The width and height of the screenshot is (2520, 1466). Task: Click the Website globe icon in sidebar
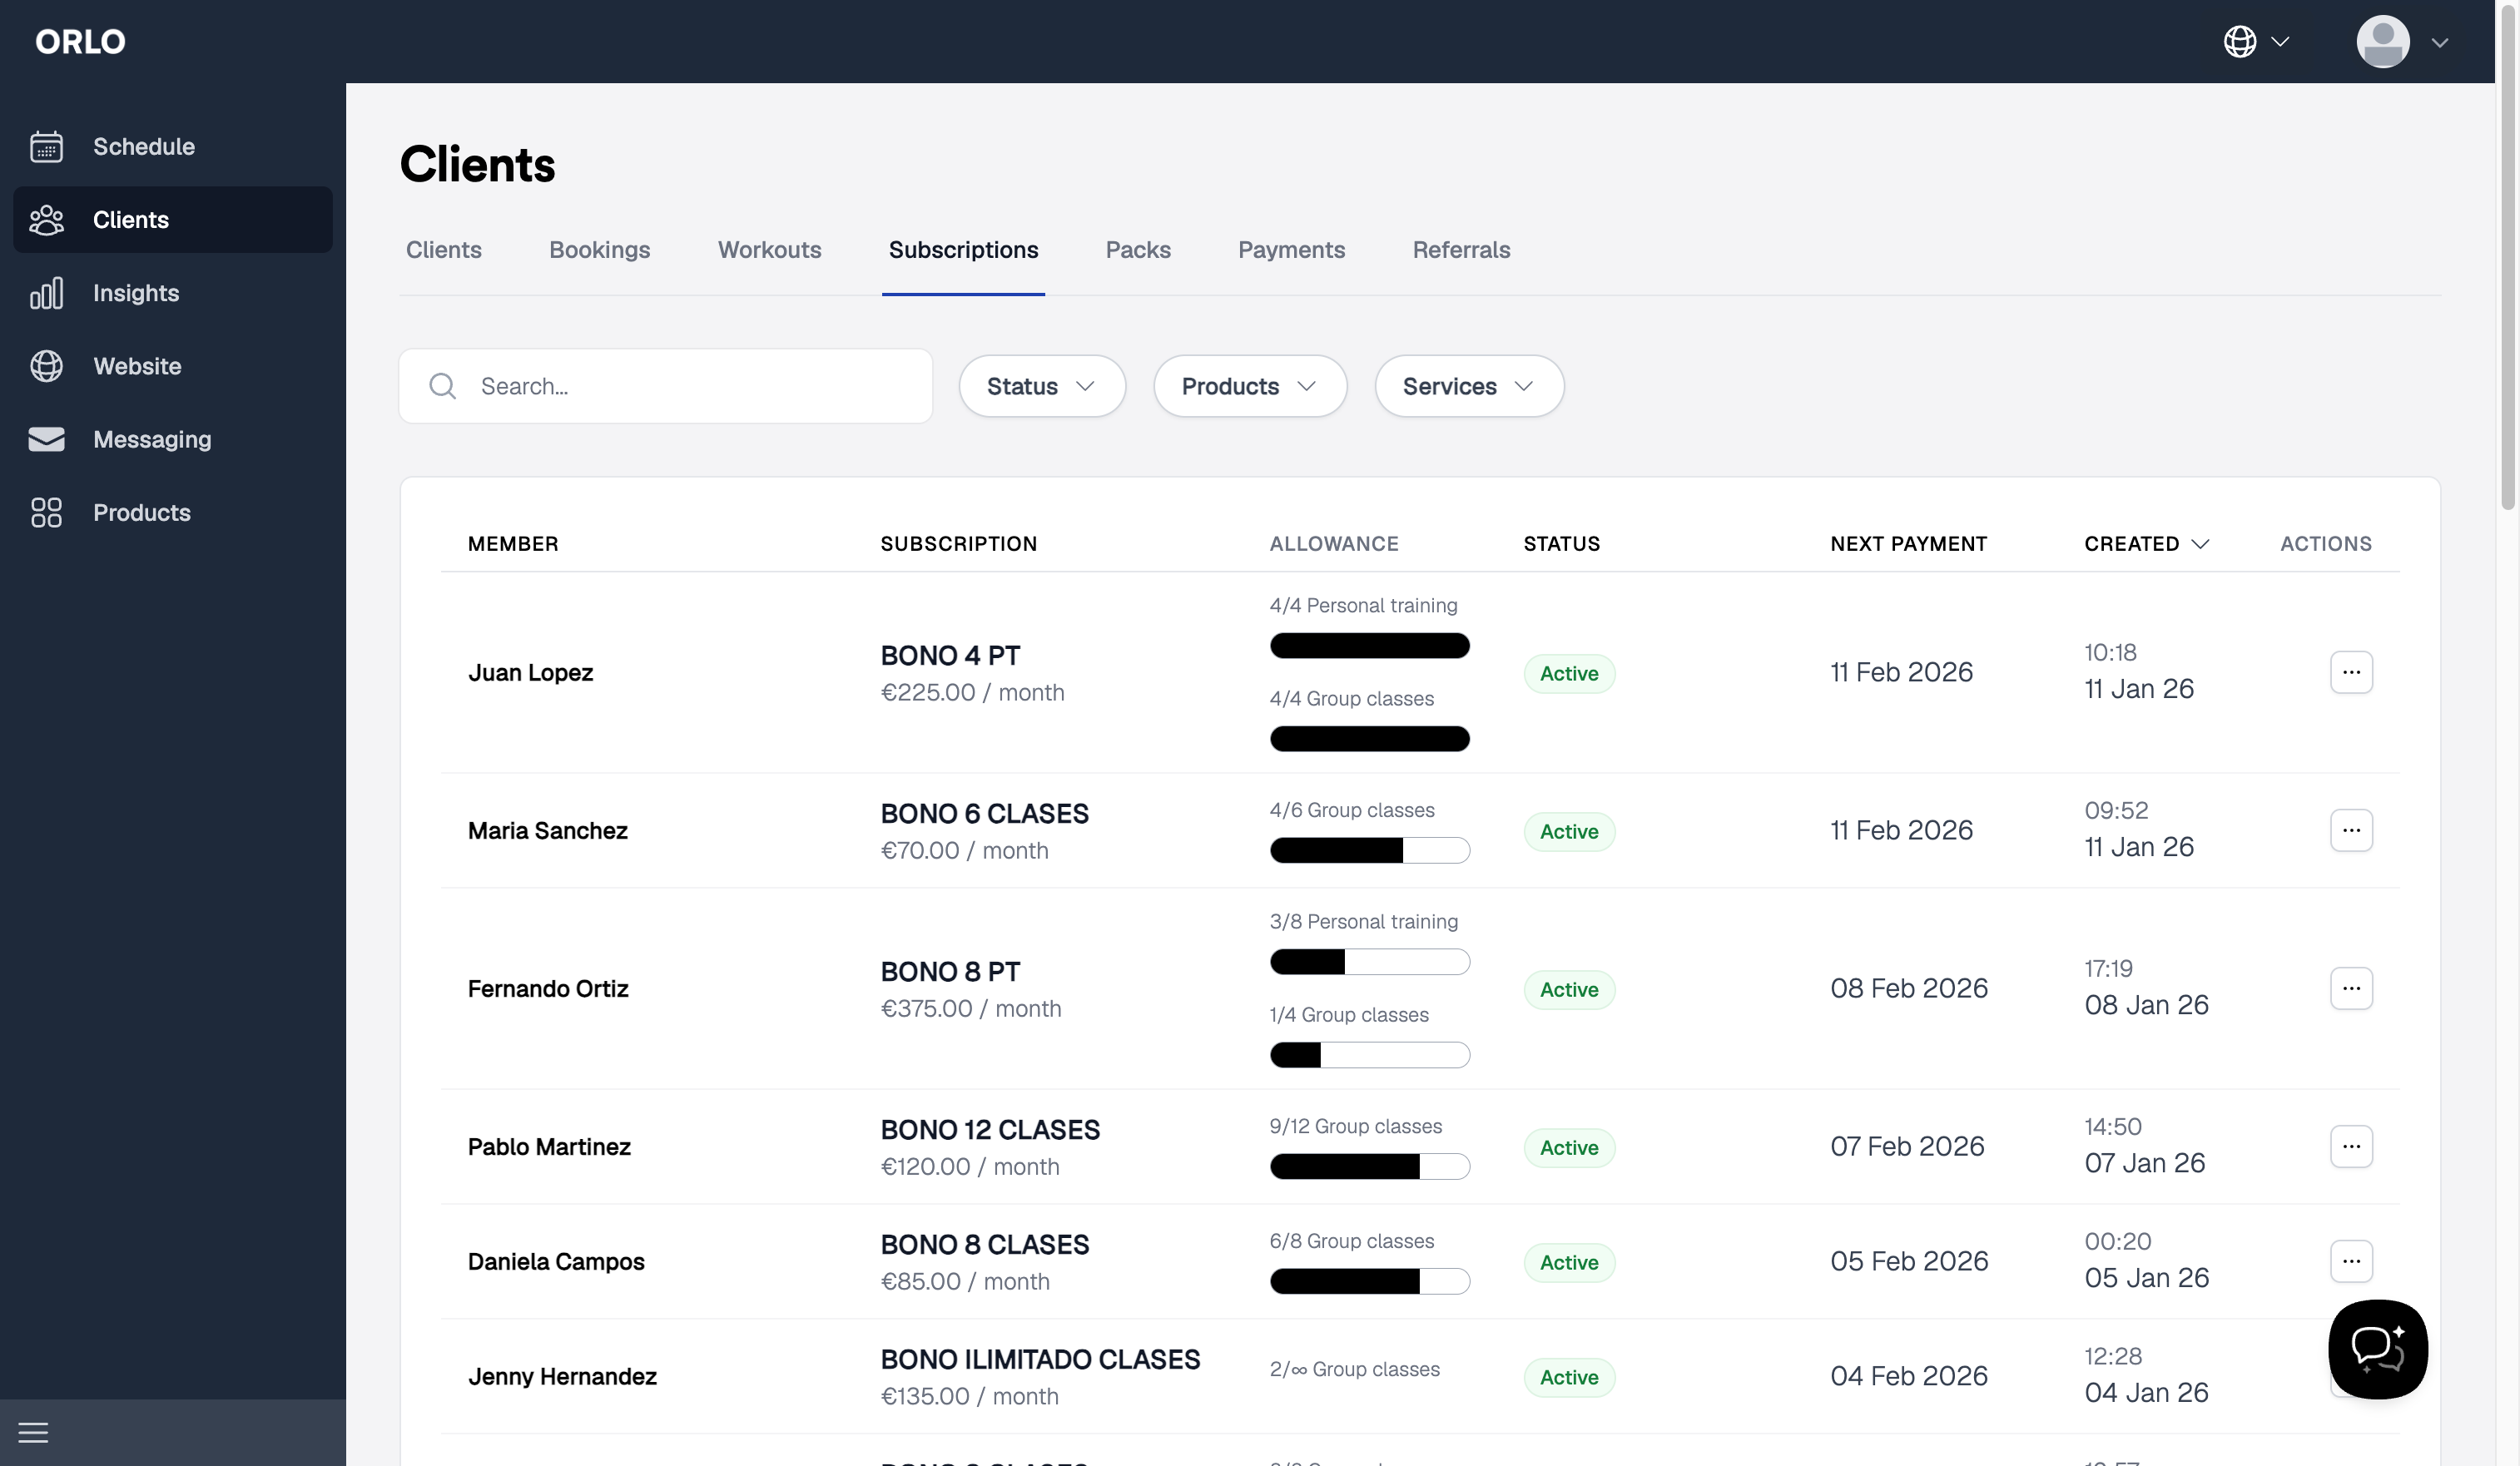pyautogui.click(x=46, y=366)
